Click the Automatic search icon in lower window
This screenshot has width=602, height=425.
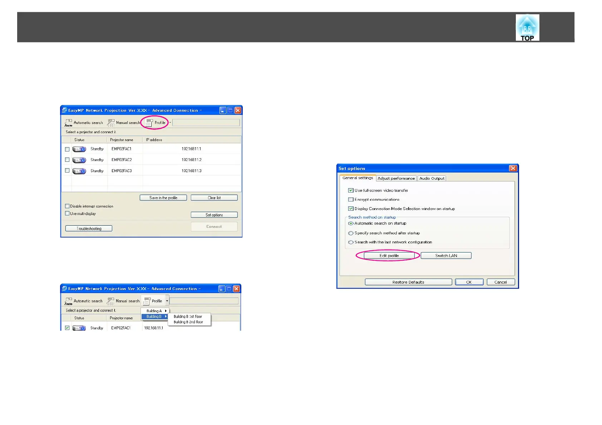coord(68,301)
